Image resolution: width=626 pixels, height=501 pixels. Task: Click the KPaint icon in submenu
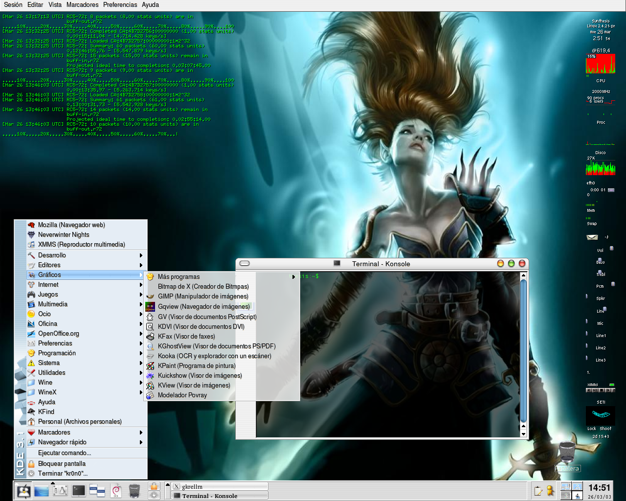(150, 366)
